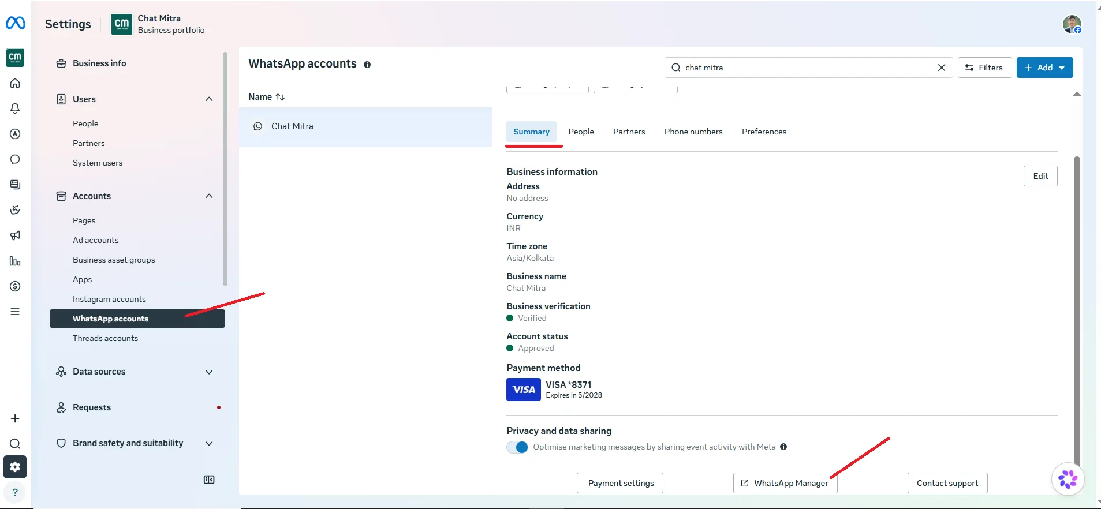Open the notifications bell icon
This screenshot has width=1101, height=509.
[x=15, y=108]
